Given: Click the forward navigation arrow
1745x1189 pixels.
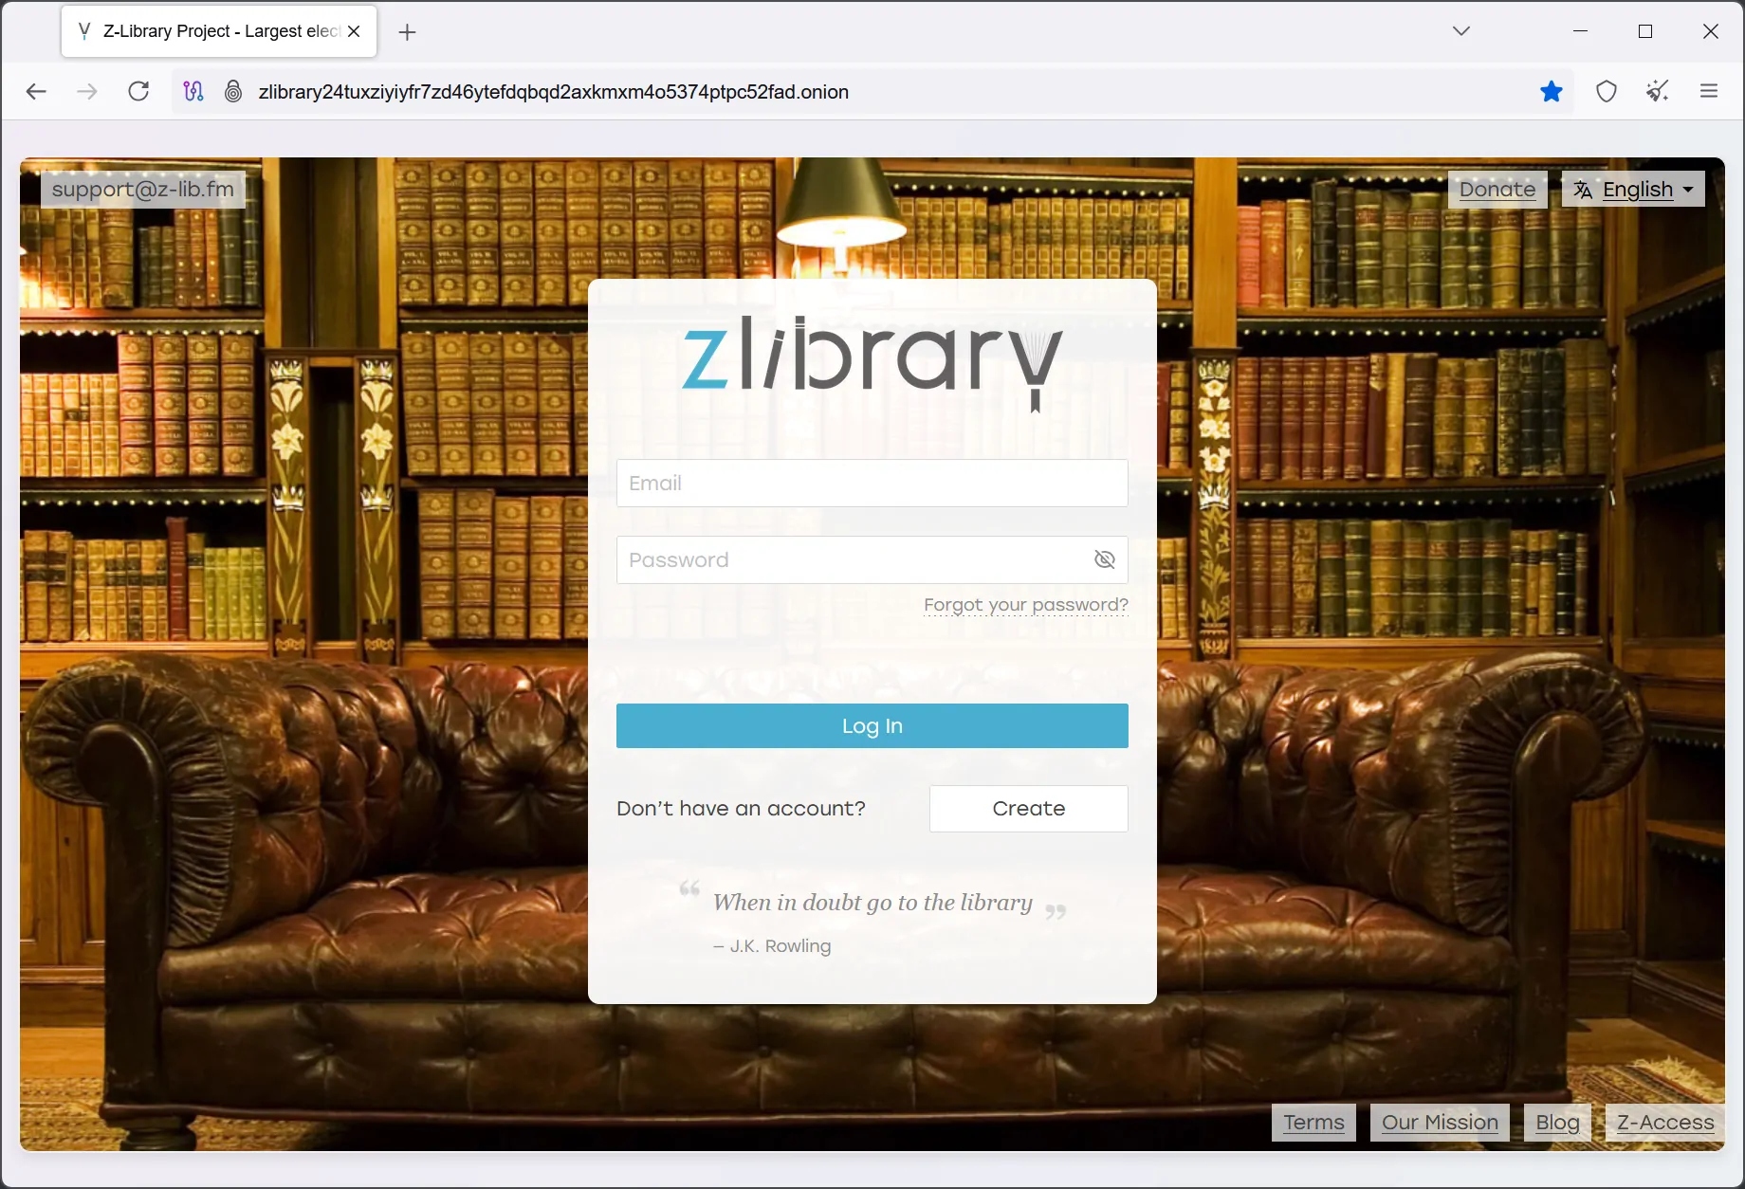Looking at the screenshot, I should (x=87, y=91).
